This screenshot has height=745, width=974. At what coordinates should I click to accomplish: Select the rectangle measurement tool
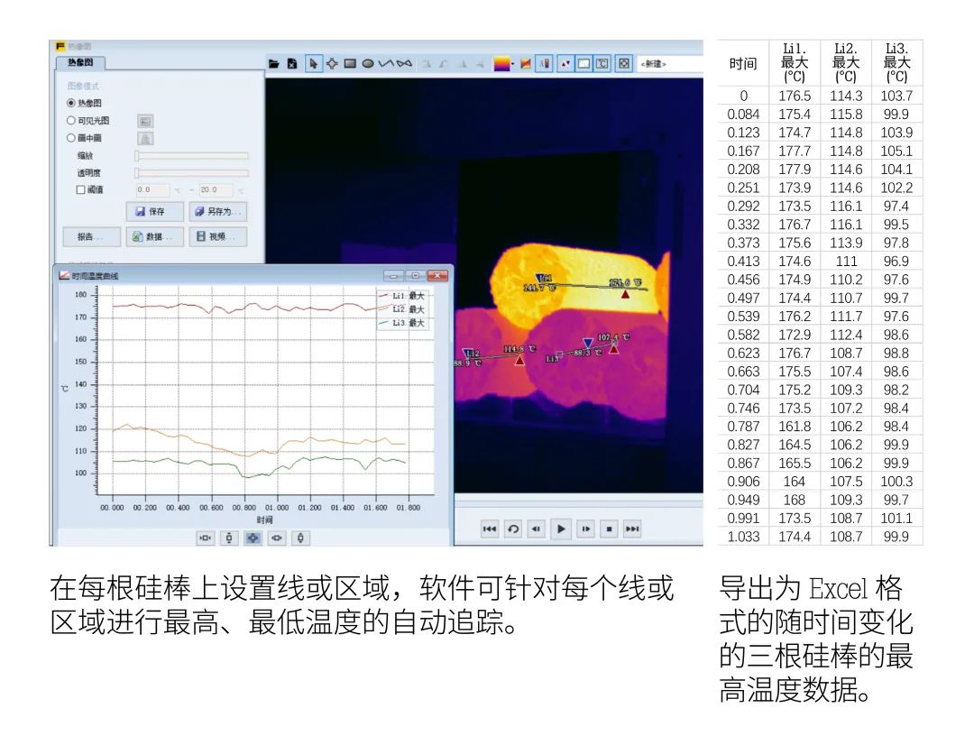[x=350, y=63]
